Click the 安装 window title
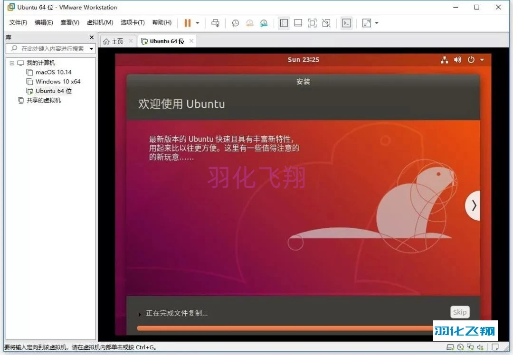The image size is (513, 355). click(303, 82)
